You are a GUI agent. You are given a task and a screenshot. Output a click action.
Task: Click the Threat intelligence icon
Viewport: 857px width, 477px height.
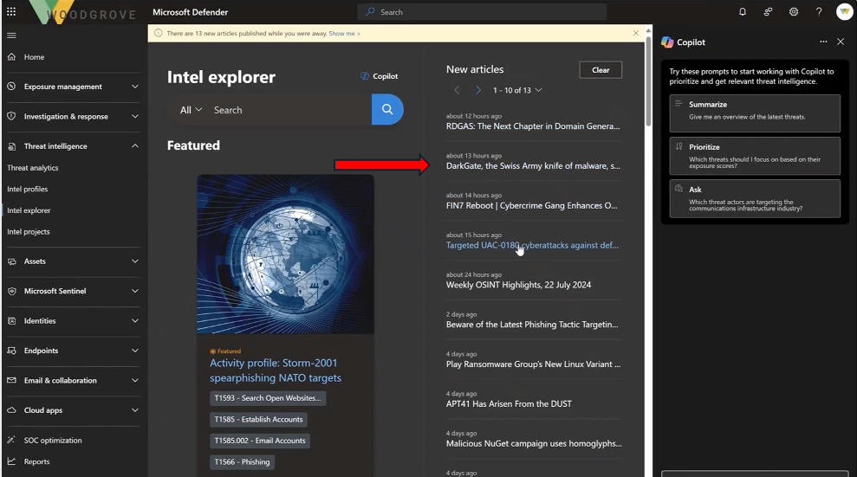(x=11, y=146)
